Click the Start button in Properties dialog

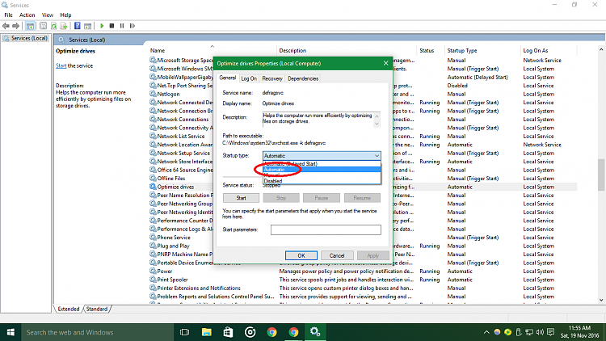[x=241, y=198]
